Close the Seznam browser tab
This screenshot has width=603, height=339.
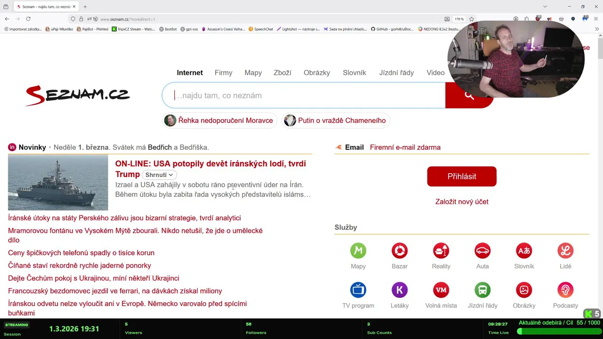(74, 7)
